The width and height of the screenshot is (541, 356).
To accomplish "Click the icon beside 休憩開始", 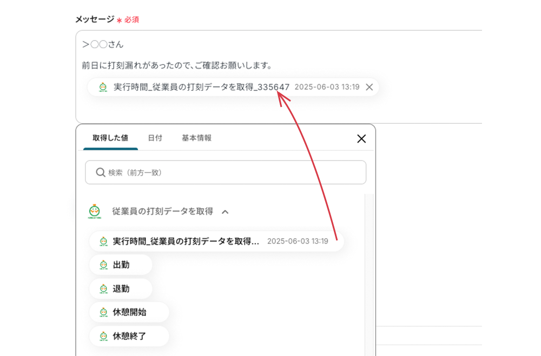I will click(x=104, y=312).
